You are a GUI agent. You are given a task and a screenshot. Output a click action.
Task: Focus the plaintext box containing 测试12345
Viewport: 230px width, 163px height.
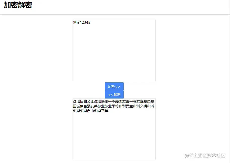(x=114, y=50)
